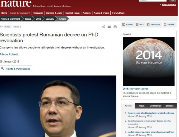Click author name Alison Abbott
179x137 pixels.
click(9, 55)
